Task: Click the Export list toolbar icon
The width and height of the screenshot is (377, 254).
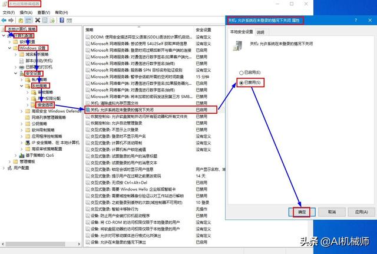Action: (x=52, y=21)
